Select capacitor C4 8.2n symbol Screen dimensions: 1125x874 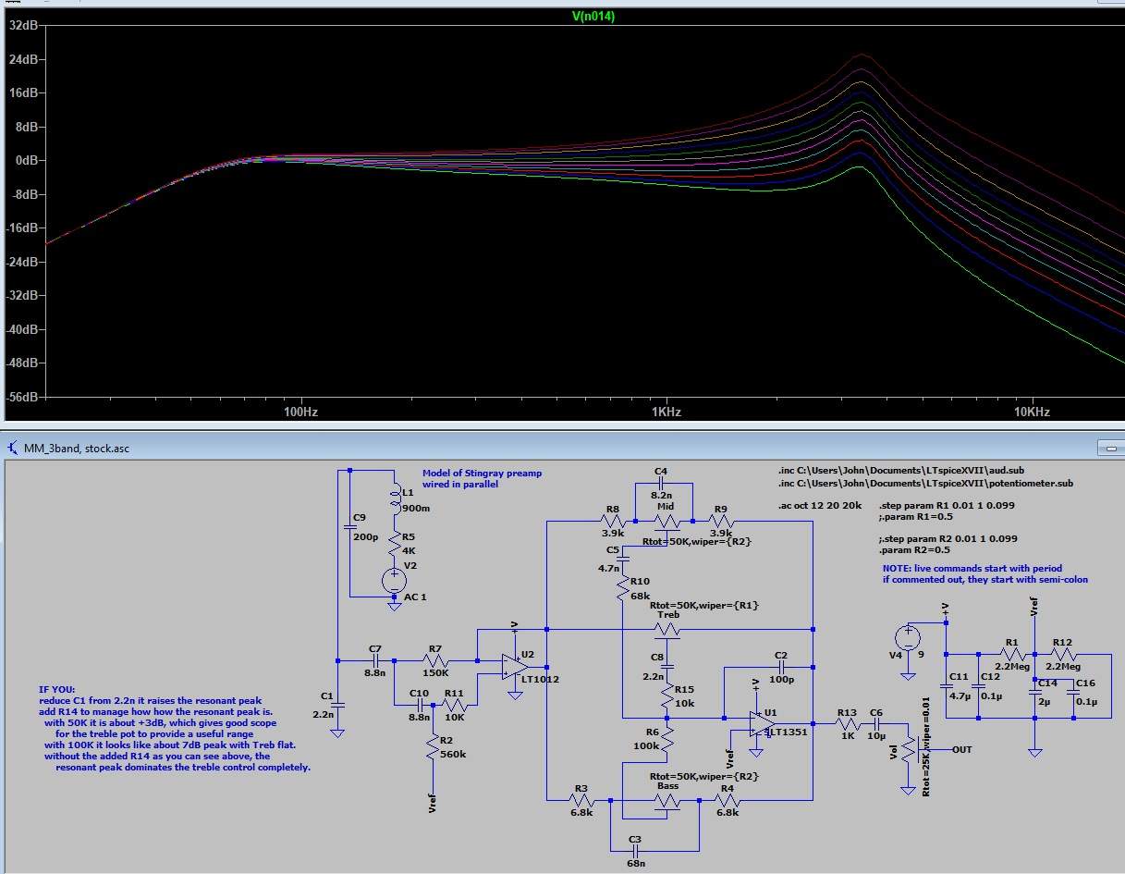660,484
